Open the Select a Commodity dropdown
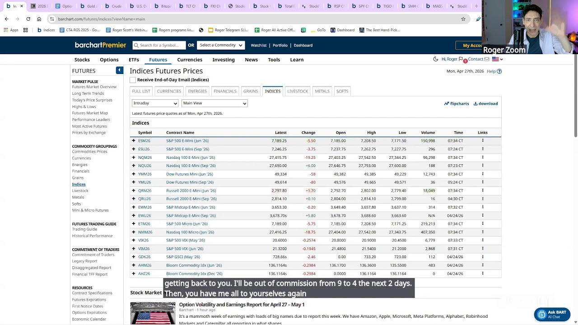Screen dimensions: 578x325 click(221, 45)
